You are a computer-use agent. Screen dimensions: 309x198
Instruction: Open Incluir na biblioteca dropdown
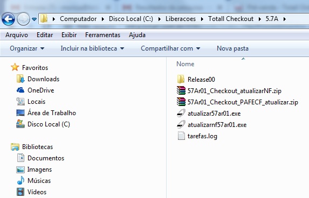coord(92,48)
